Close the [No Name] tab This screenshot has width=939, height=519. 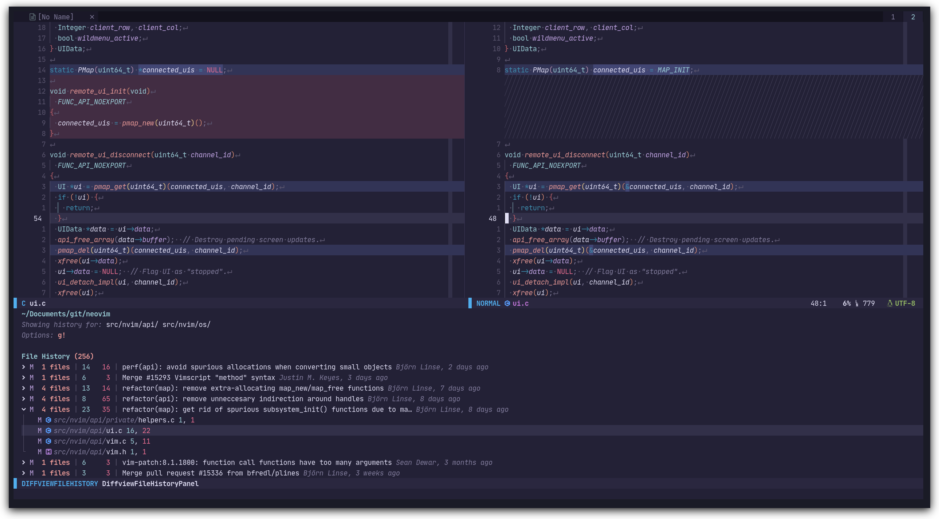[92, 17]
